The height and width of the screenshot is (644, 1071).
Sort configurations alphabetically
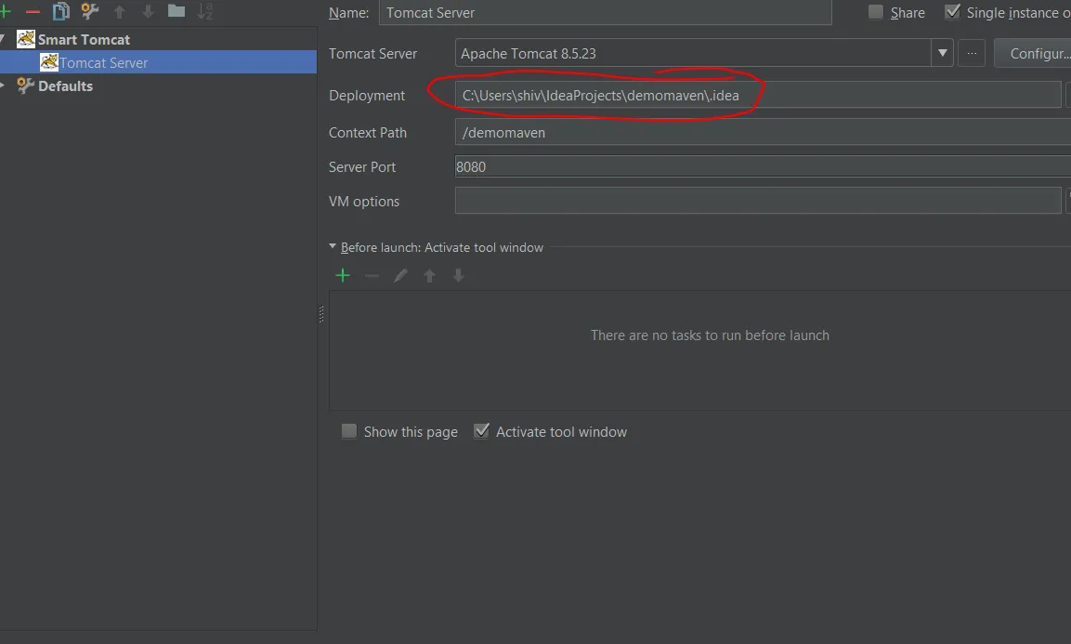tap(205, 11)
